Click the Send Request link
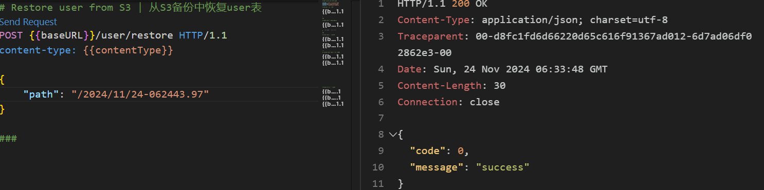 pos(29,22)
